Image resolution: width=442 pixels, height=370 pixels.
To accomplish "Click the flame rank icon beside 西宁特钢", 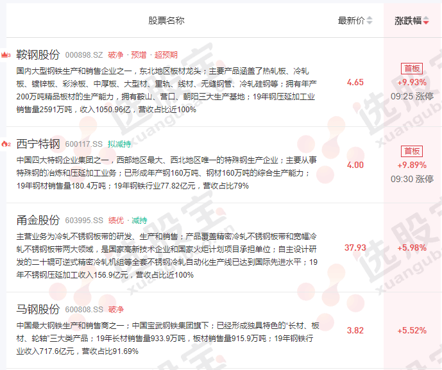I will pos(6,144).
